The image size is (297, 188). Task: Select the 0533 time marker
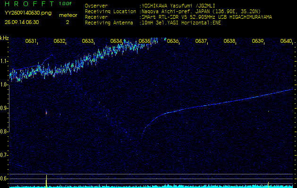pyautogui.click(x=88, y=41)
